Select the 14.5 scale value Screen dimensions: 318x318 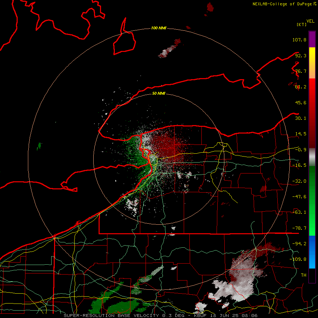point(301,134)
